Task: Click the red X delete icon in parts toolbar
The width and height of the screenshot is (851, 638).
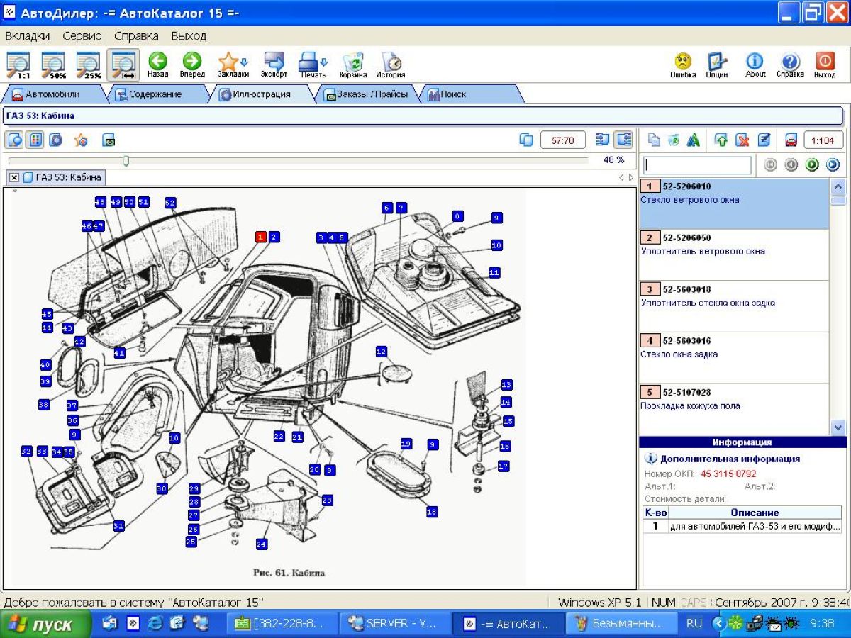Action: tap(742, 140)
